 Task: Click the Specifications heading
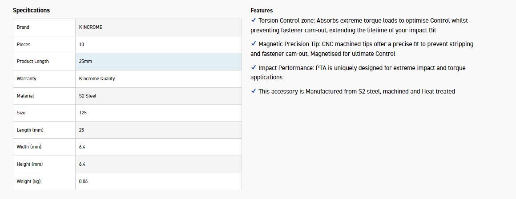31,10
